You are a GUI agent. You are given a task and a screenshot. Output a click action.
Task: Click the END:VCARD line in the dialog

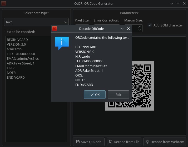pos(84,85)
